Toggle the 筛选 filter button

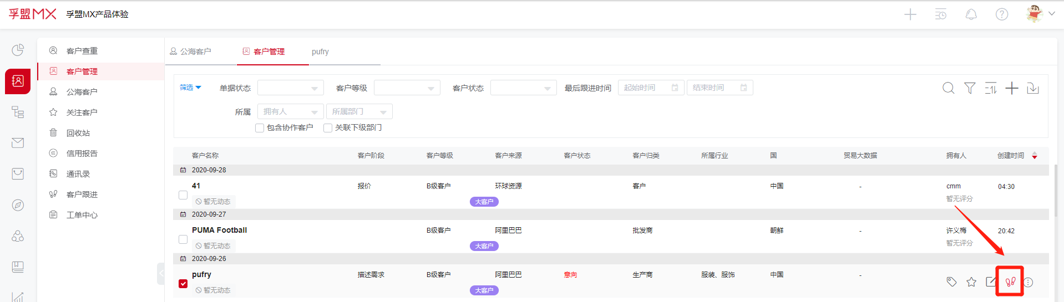pos(190,88)
